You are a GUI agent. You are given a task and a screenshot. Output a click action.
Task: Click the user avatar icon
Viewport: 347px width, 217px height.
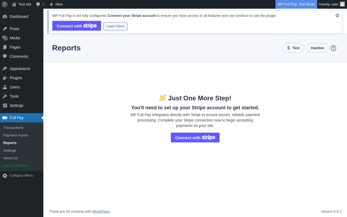tap(342, 4)
